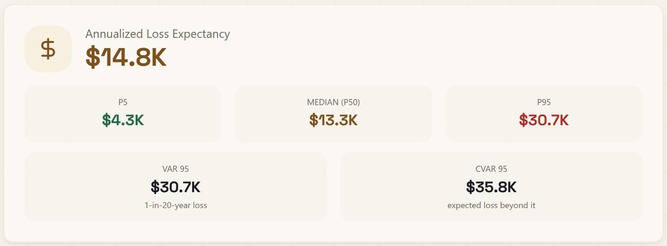Open the CVAR 95 card

491,187
